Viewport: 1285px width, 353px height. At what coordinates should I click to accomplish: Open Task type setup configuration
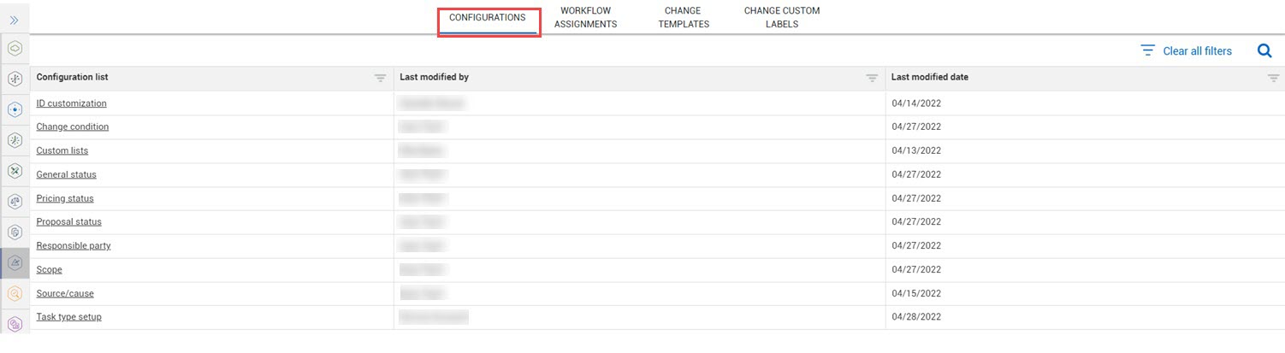click(x=68, y=317)
